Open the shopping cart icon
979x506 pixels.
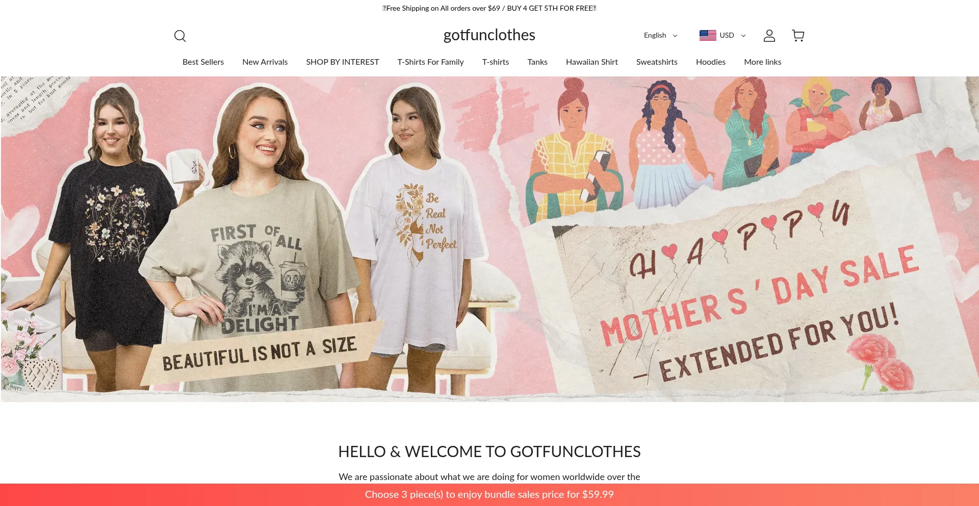[x=798, y=35]
